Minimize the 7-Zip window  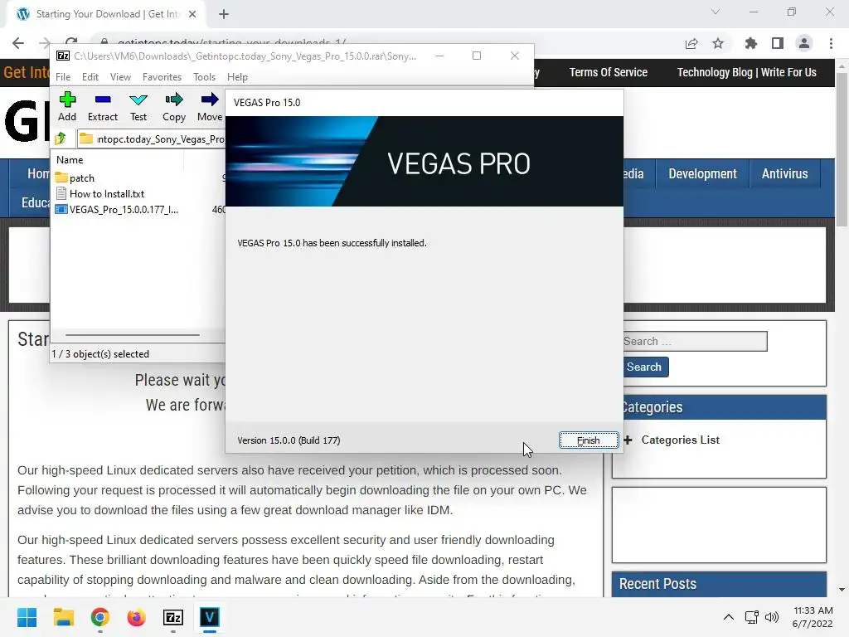coord(439,56)
